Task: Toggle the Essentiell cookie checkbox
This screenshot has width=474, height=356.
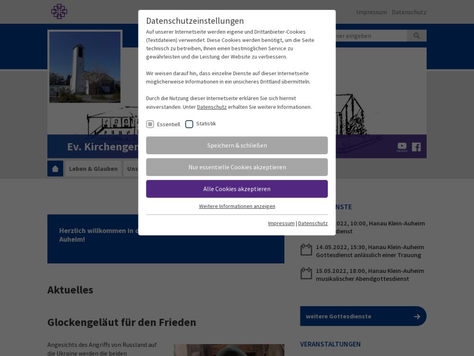Action: pos(150,124)
